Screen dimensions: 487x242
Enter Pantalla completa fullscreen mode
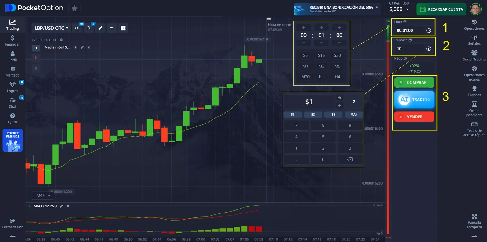point(474,220)
